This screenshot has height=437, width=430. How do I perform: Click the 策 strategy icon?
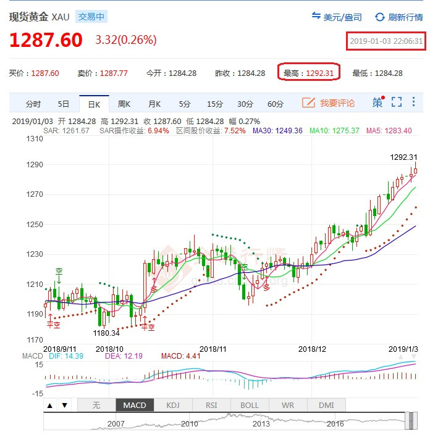click(377, 102)
